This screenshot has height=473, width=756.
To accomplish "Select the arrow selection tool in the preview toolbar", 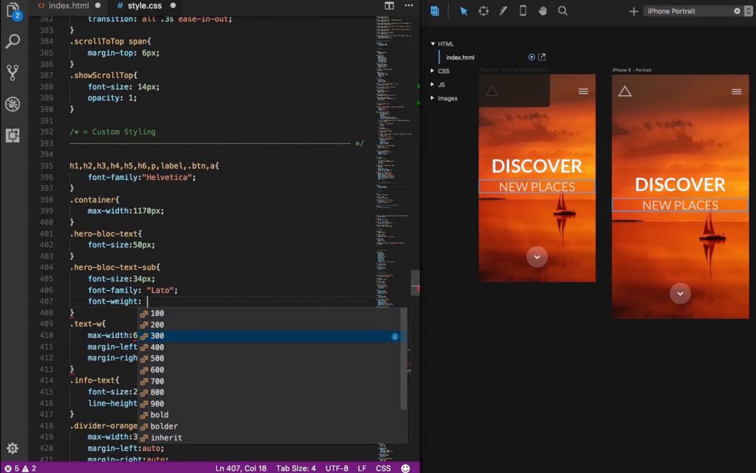I will coord(464,11).
